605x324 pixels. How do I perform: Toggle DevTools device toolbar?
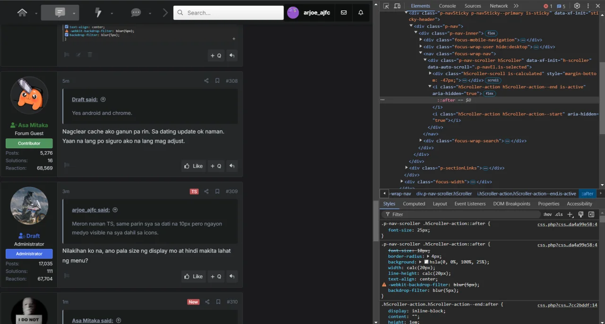(397, 6)
